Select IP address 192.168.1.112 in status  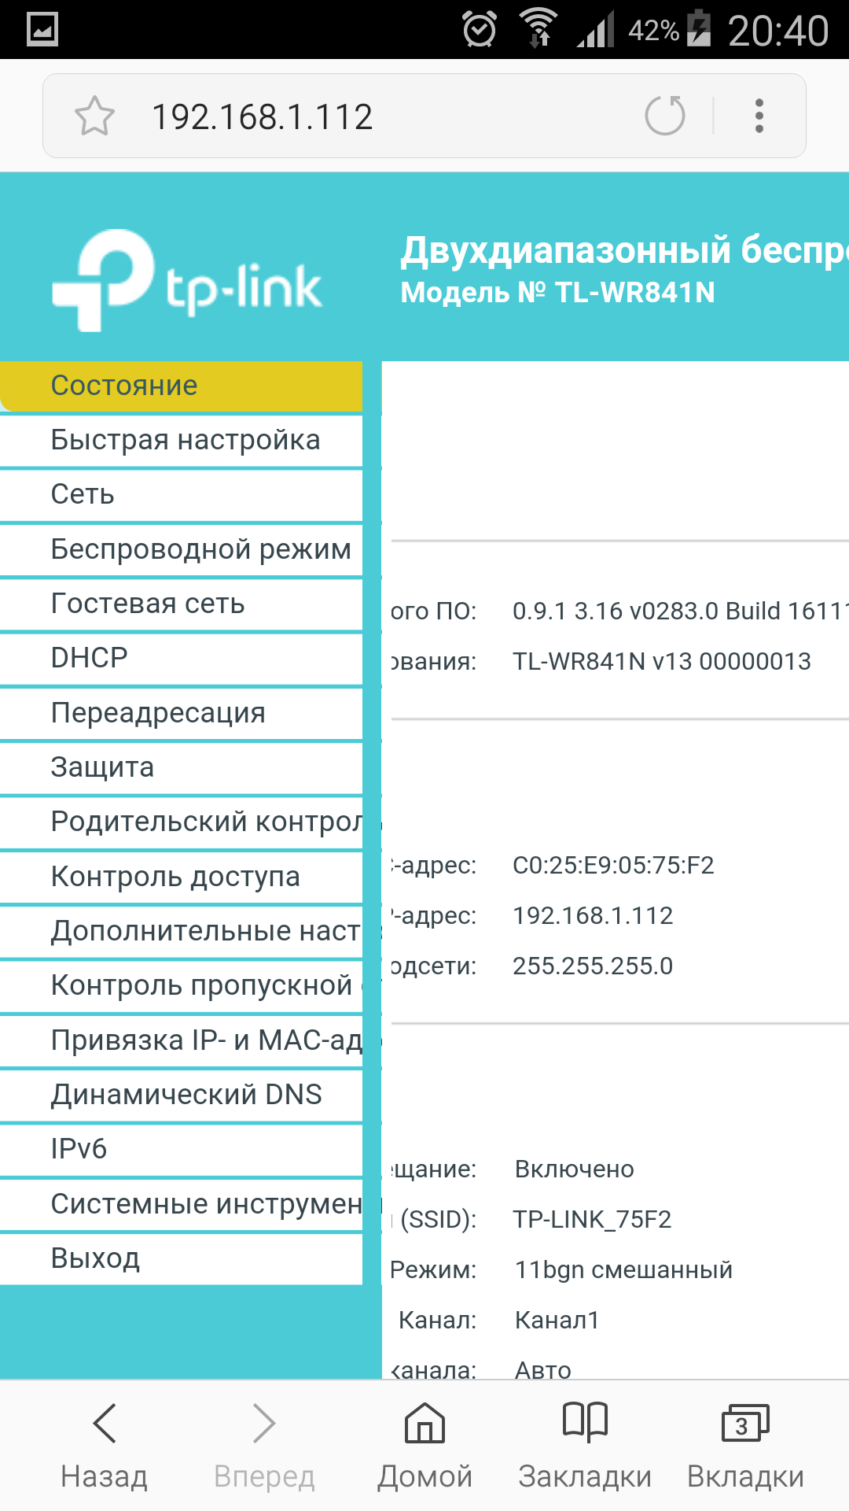593,915
